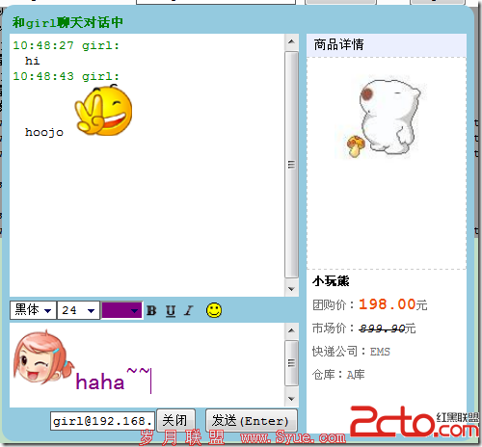
Task: Click the 小玩熊 product title
Action: pyautogui.click(x=331, y=281)
